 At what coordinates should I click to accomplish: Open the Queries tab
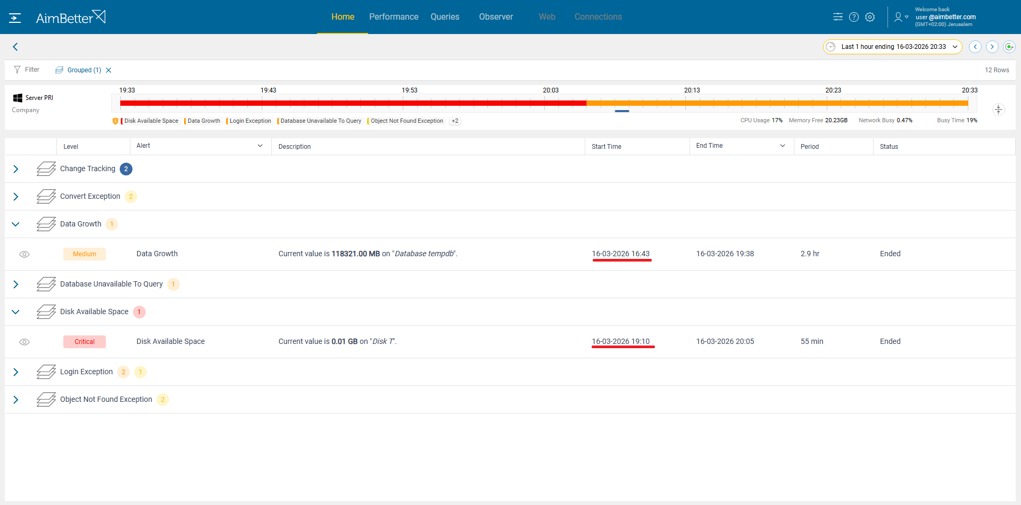point(445,17)
